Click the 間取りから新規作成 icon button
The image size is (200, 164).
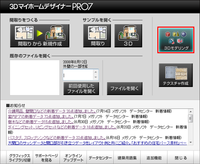pos(40,36)
